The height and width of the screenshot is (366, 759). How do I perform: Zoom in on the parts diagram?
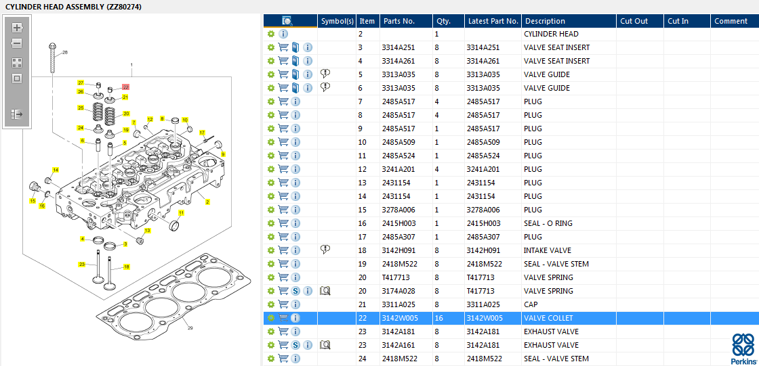click(17, 28)
